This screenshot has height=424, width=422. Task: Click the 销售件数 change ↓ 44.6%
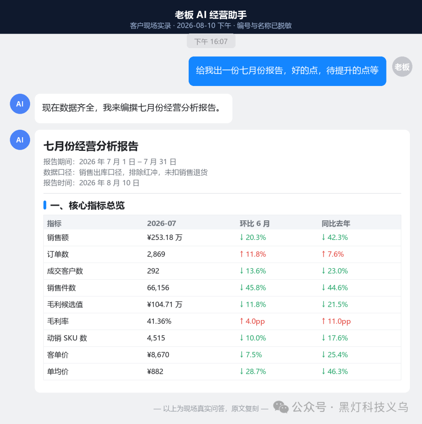[x=335, y=288]
